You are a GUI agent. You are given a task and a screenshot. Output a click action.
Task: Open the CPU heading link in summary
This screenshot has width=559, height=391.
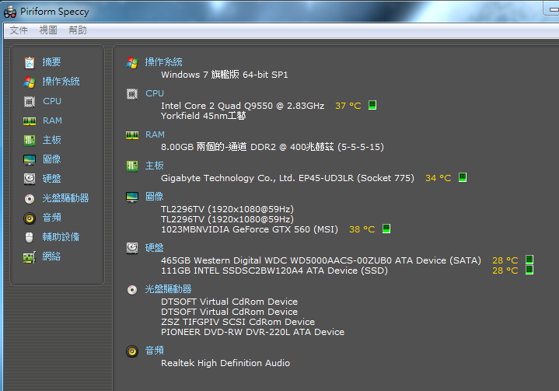coord(155,93)
